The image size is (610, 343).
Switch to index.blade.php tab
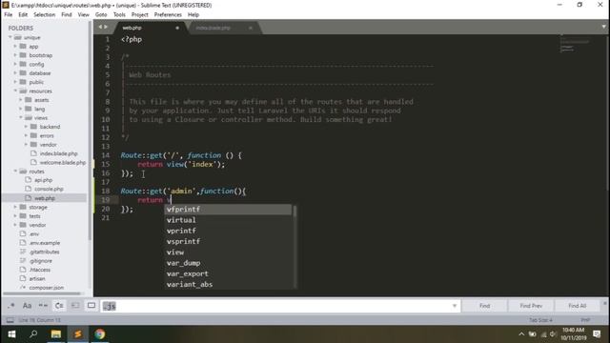(213, 28)
